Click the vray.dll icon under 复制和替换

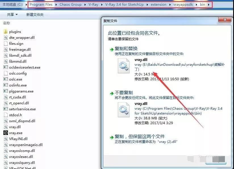point(124,66)
